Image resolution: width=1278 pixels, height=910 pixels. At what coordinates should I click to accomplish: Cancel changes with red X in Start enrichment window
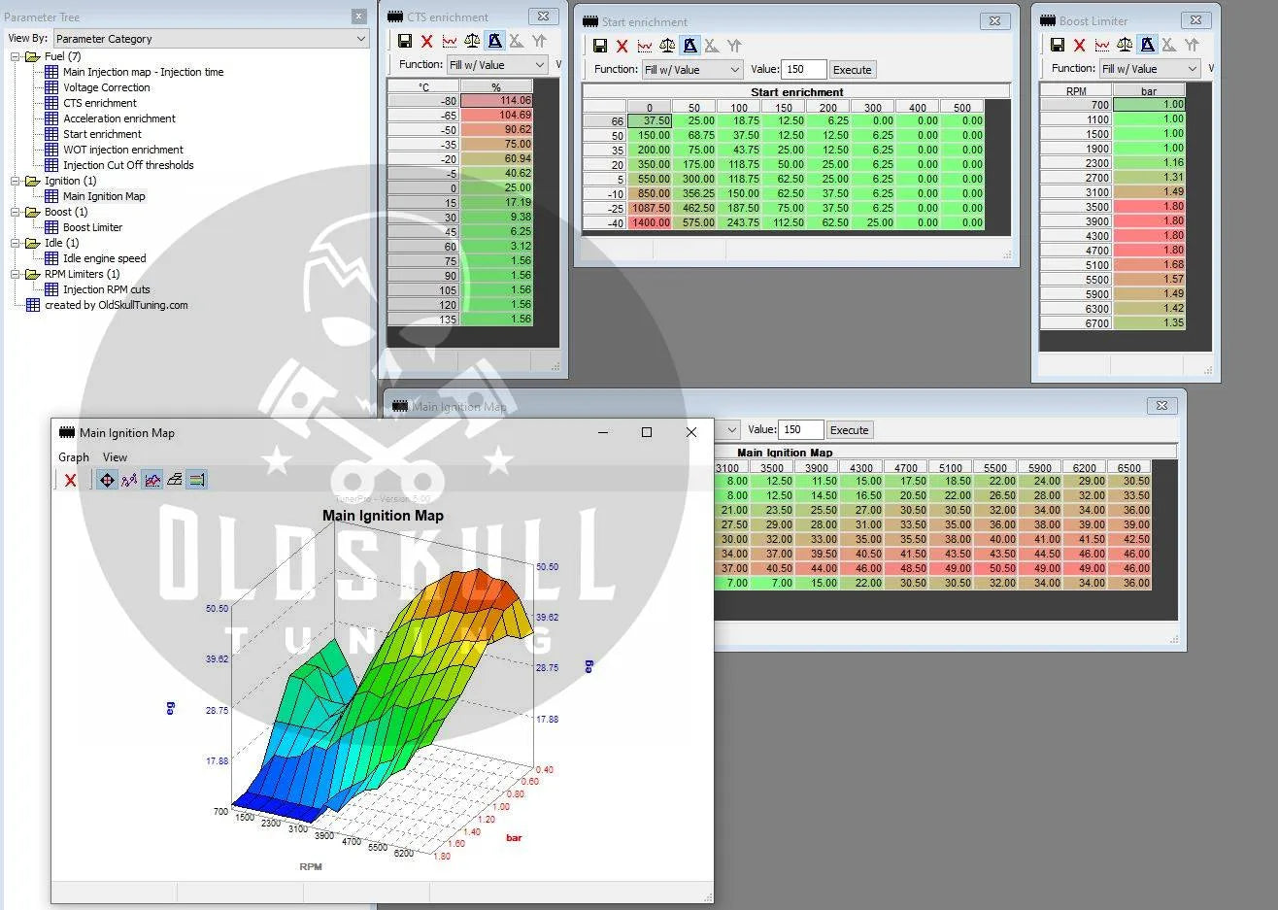(x=622, y=46)
